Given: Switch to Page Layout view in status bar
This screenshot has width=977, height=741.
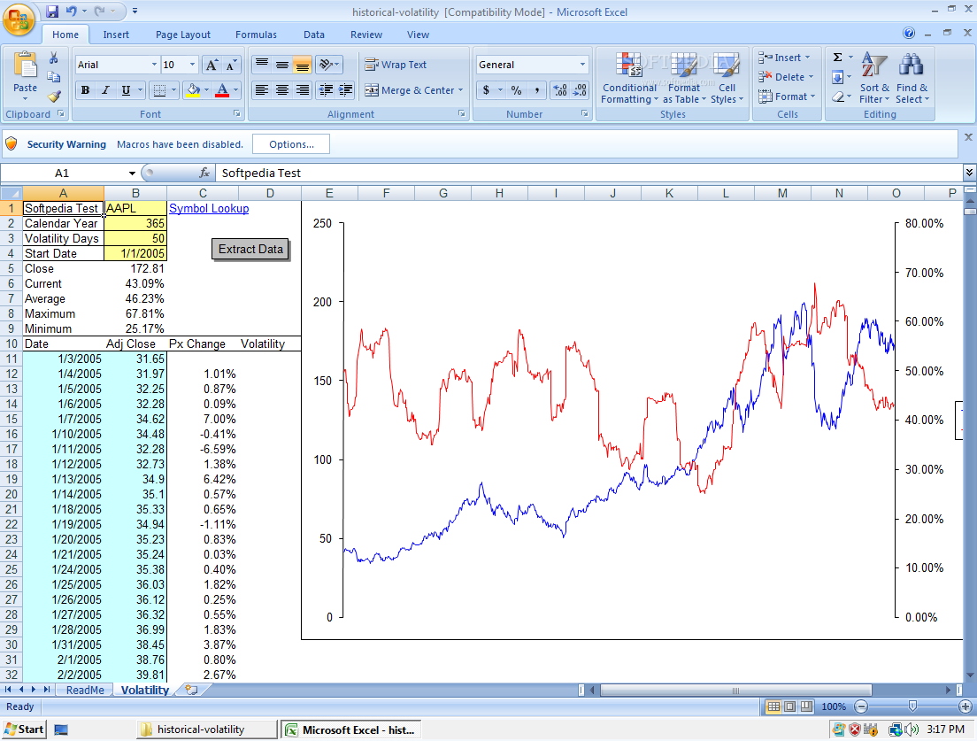Looking at the screenshot, I should [x=789, y=706].
